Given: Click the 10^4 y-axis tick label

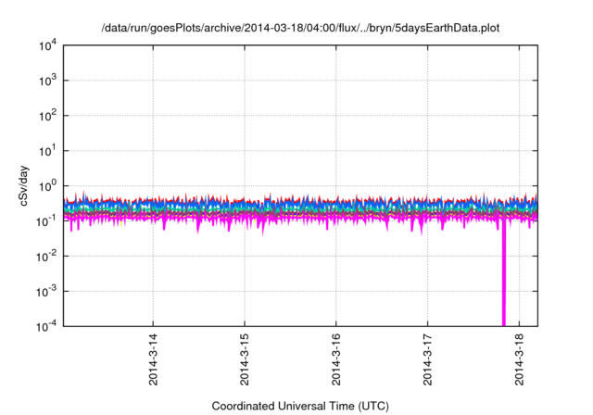Looking at the screenshot, I should point(47,45).
